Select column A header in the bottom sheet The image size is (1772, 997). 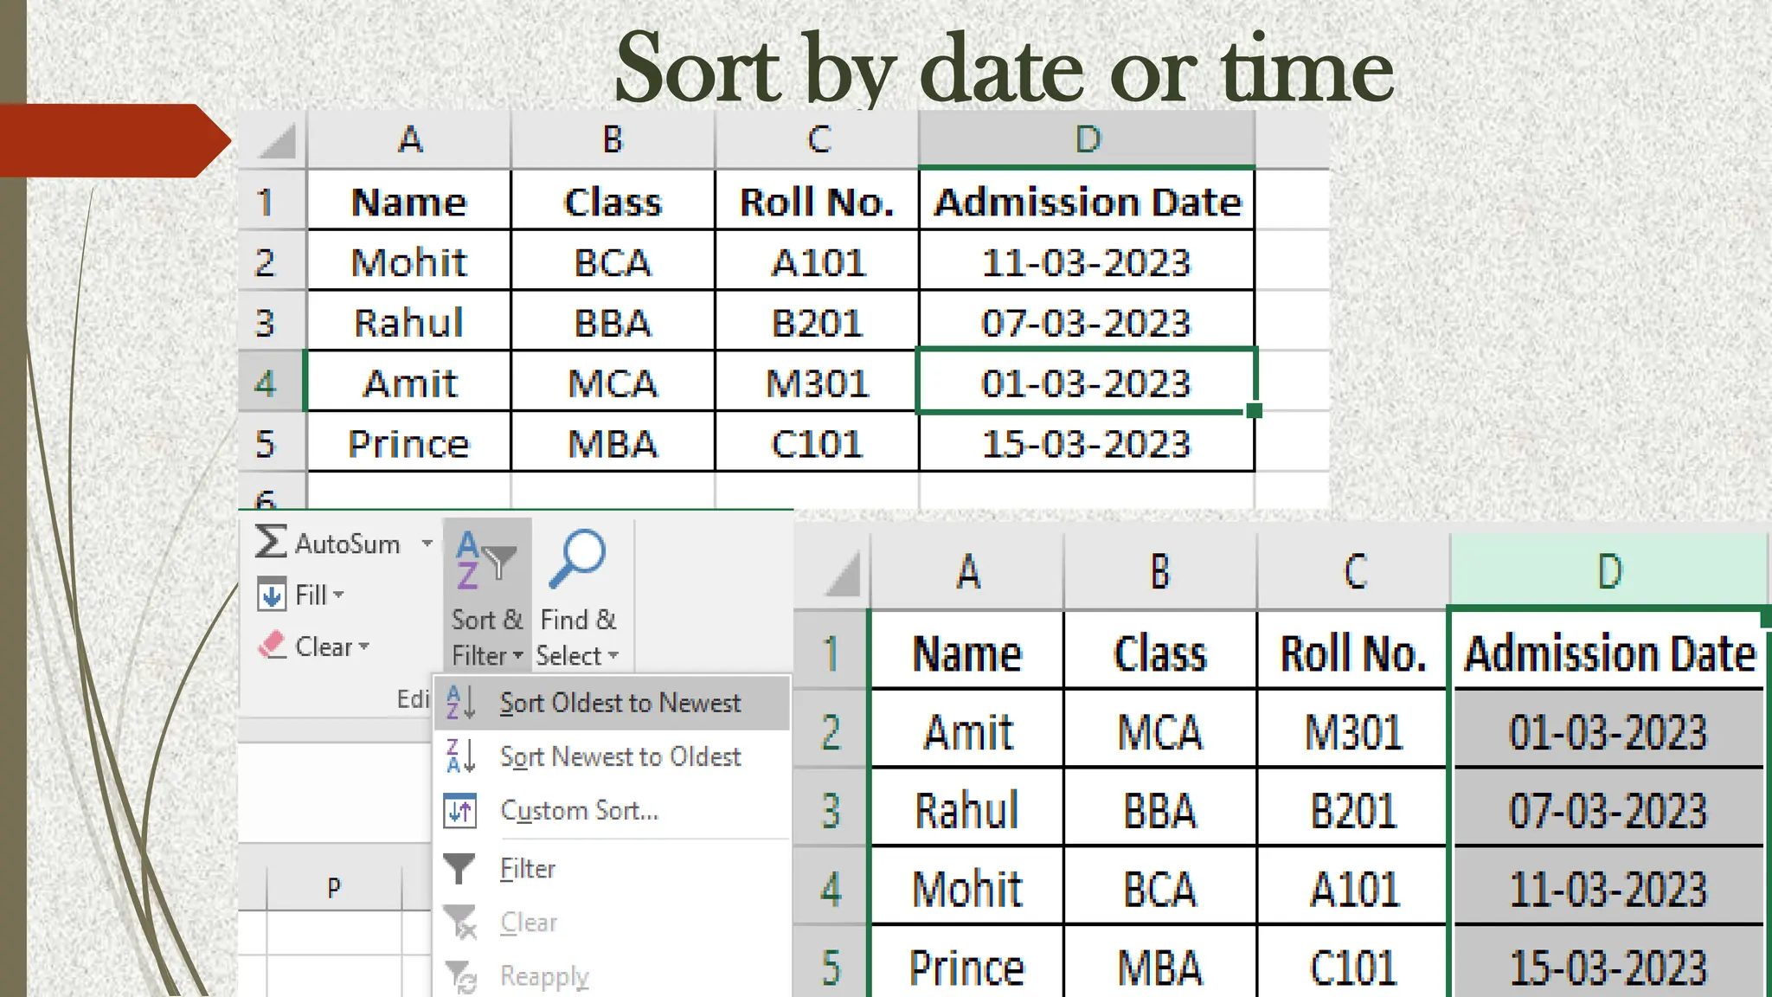coord(967,572)
